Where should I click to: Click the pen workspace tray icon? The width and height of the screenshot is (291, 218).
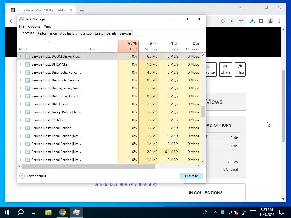244,212
